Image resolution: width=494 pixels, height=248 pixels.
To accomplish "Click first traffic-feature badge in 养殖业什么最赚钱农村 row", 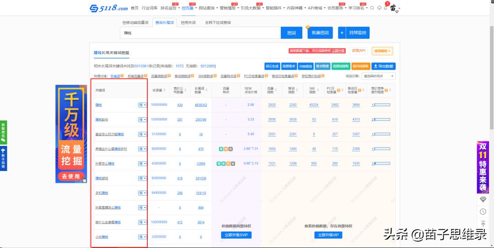I will coord(221,149).
